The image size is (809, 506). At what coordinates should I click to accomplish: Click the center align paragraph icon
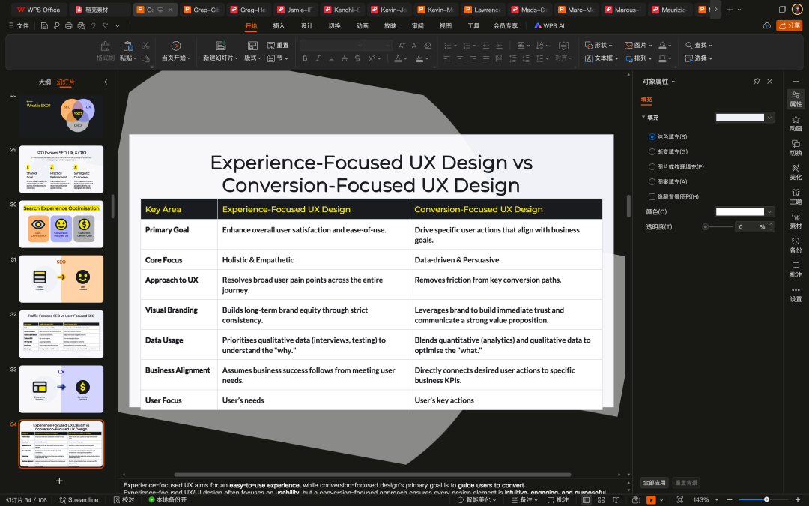tap(460, 59)
